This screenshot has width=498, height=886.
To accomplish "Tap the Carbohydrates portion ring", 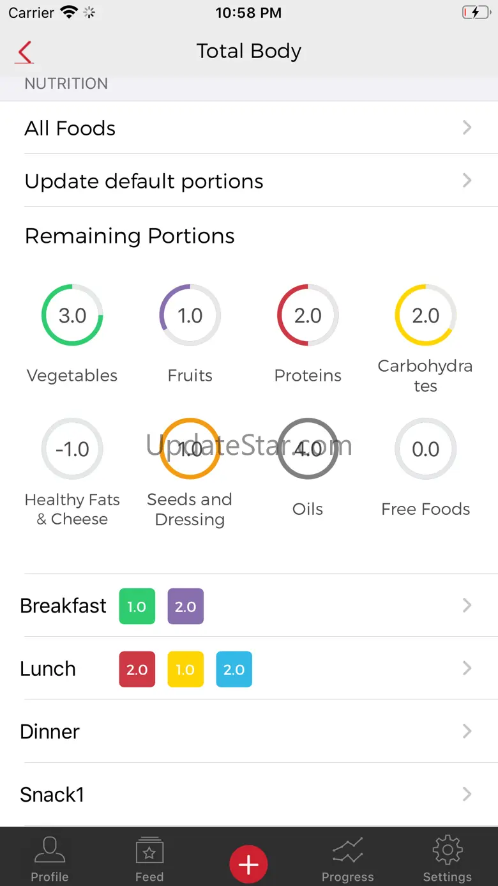I will tap(425, 316).
